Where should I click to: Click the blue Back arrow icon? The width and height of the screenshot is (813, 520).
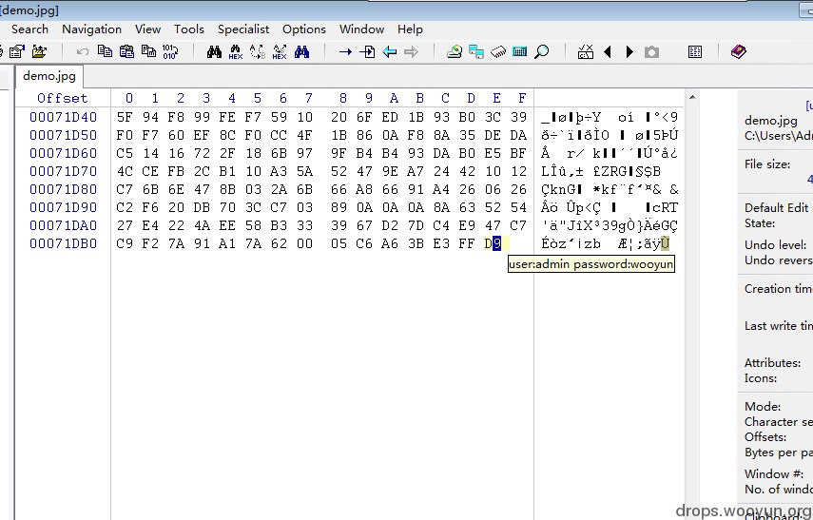click(390, 52)
